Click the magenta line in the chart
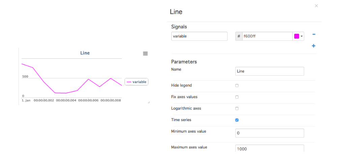345x163 pixels. [60, 93]
